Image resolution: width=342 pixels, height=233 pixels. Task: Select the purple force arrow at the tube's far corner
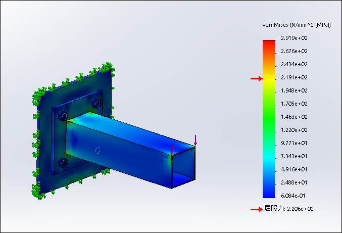point(196,140)
